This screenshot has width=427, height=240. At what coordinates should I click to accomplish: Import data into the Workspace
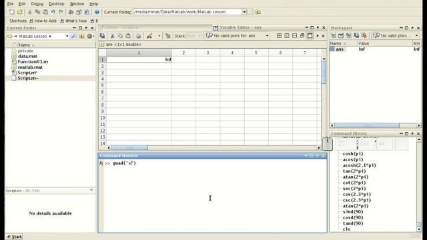click(348, 35)
